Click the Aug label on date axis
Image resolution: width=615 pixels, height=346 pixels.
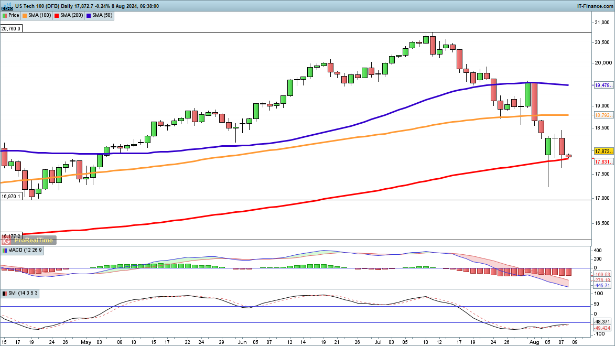[x=535, y=342]
